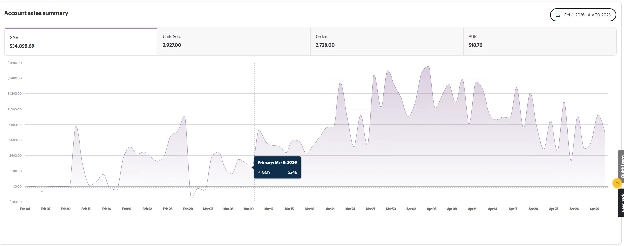Click the Apr 05 x-axis date label
Viewport: 624px width, 246px height.
[x=431, y=209]
